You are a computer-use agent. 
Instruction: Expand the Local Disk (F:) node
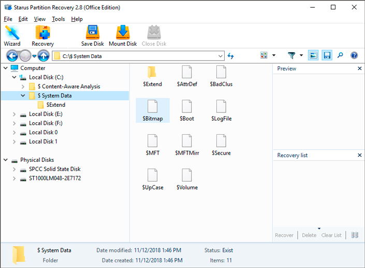click(14, 123)
